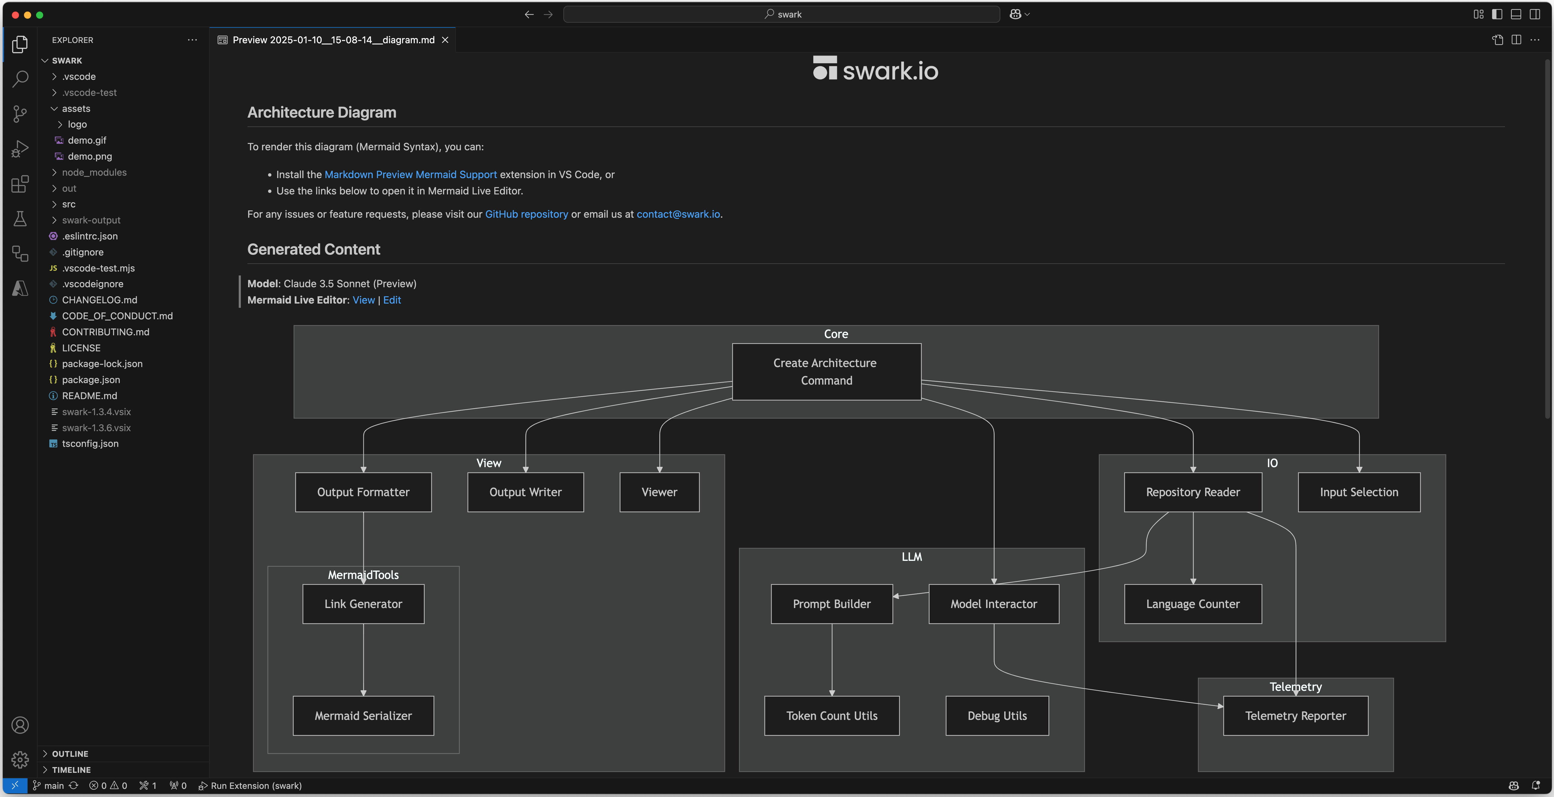Open demo.png file
Image resolution: width=1554 pixels, height=797 pixels.
tap(123, 156)
